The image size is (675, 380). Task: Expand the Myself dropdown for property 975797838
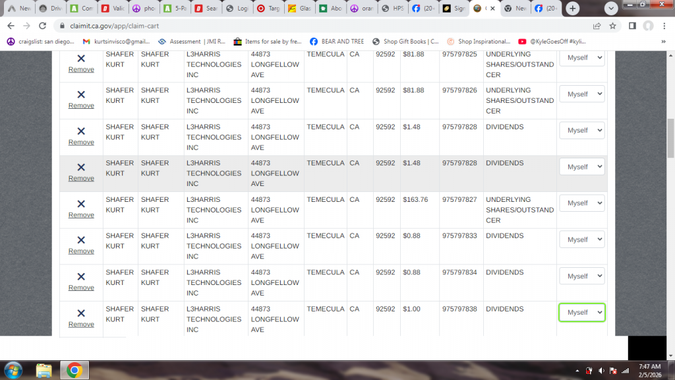pyautogui.click(x=581, y=313)
